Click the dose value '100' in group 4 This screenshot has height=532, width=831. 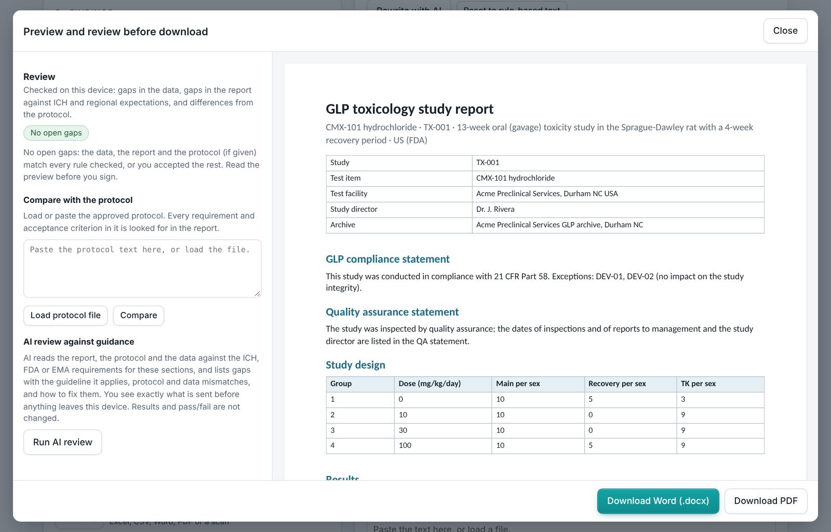pos(443,446)
